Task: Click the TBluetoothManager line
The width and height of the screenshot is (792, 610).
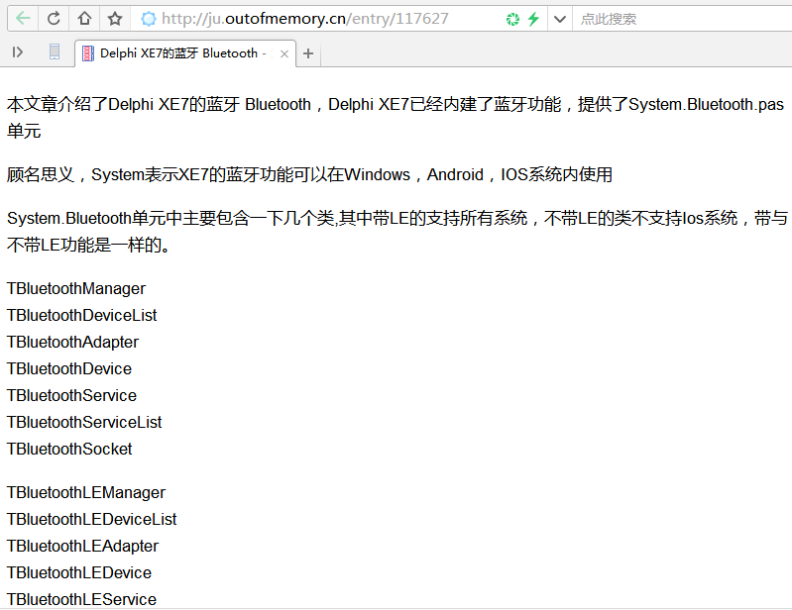Action: [x=76, y=288]
